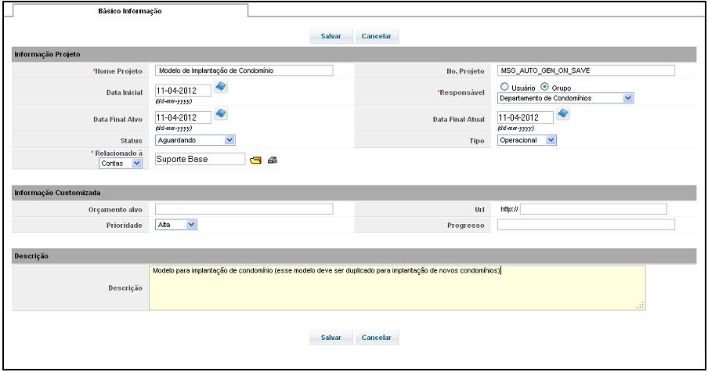The width and height of the screenshot is (708, 372).
Task: Click the Data Final Atual date field
Action: 526,117
